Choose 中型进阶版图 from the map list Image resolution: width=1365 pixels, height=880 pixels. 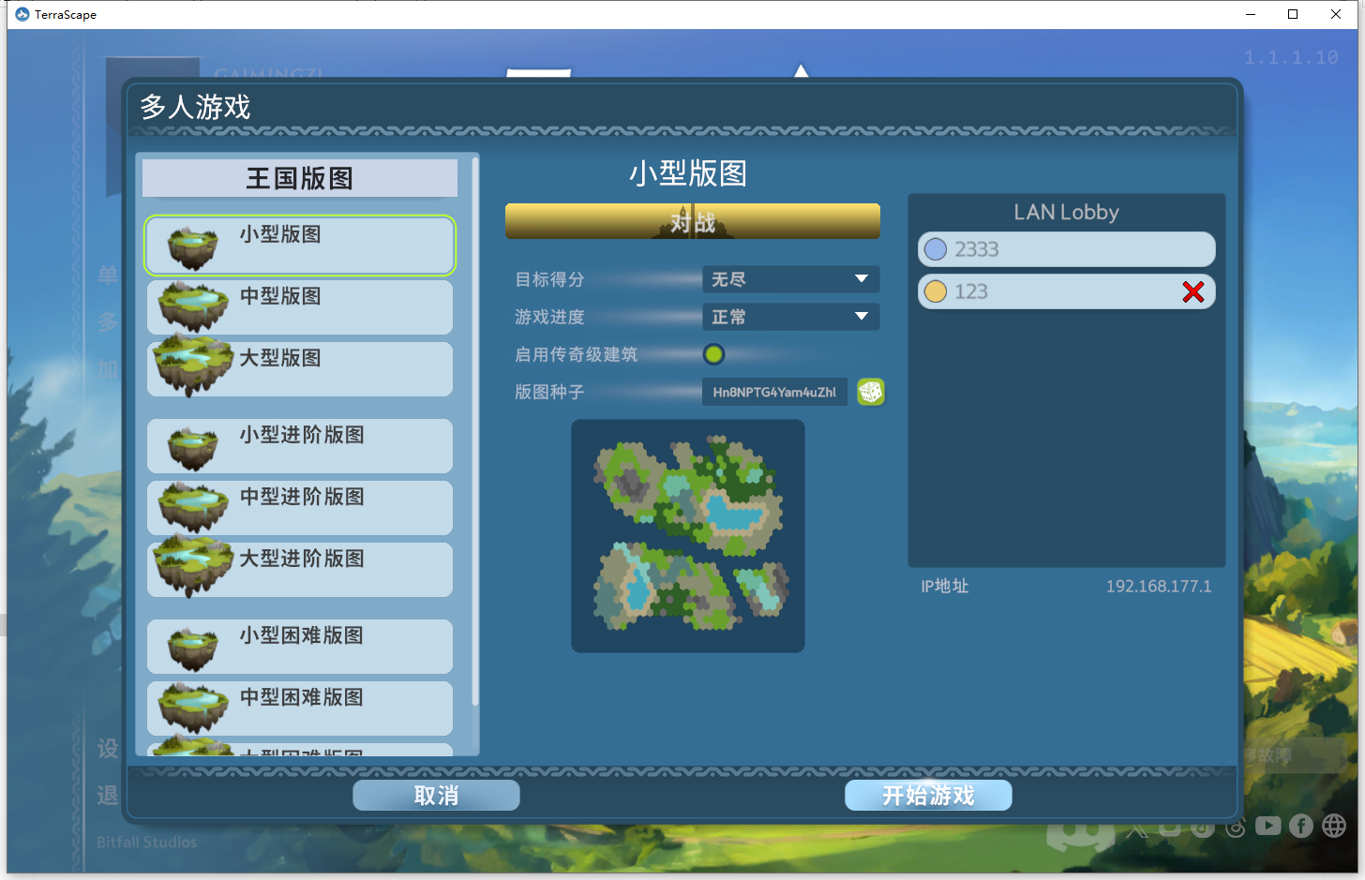300,507
